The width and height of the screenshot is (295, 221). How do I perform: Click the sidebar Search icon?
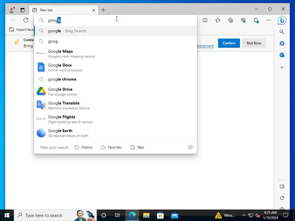coord(282,32)
